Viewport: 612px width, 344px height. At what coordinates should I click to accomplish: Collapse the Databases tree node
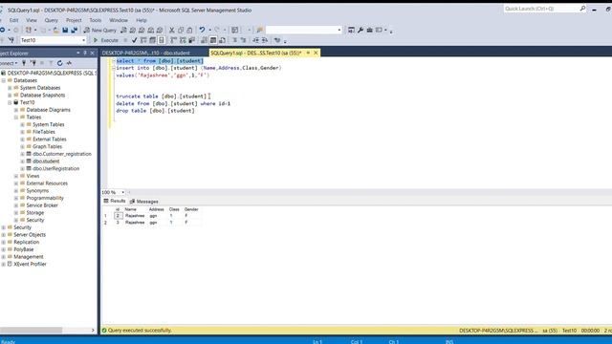pyautogui.click(x=4, y=80)
